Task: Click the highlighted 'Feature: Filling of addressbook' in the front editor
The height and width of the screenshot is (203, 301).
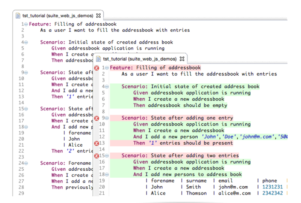Action: 155,68
